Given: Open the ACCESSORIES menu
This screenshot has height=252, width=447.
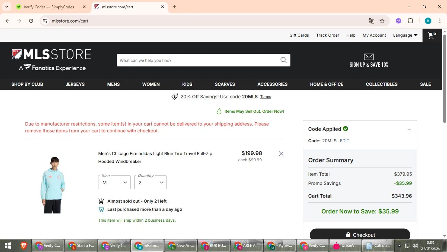Looking at the screenshot, I should [x=272, y=84].
